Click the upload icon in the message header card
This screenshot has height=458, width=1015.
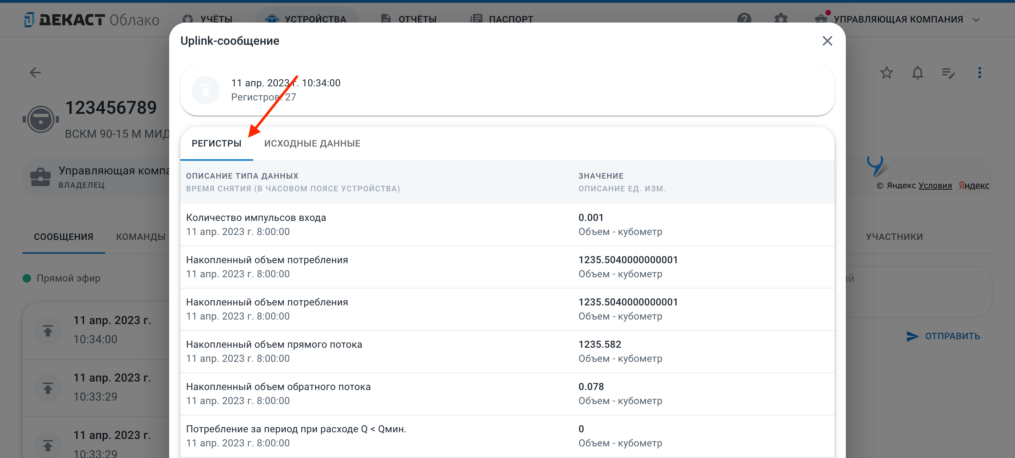[206, 90]
